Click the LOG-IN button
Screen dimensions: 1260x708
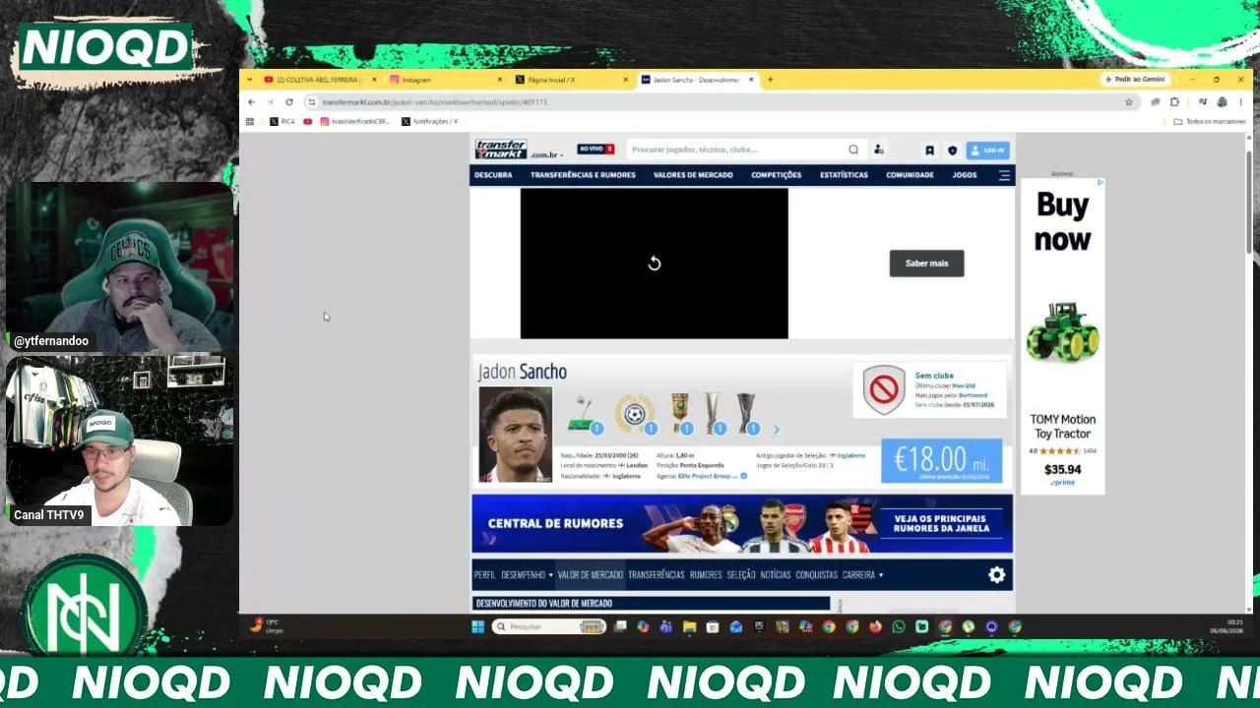(x=987, y=150)
